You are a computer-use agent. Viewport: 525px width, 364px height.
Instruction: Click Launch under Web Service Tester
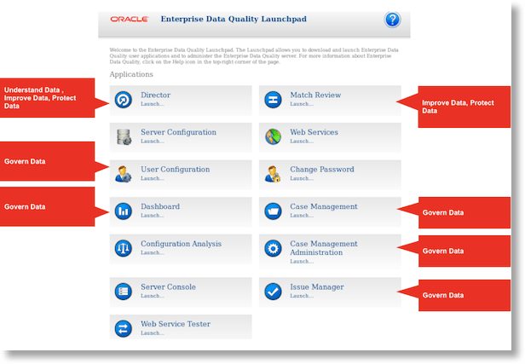pos(153,333)
